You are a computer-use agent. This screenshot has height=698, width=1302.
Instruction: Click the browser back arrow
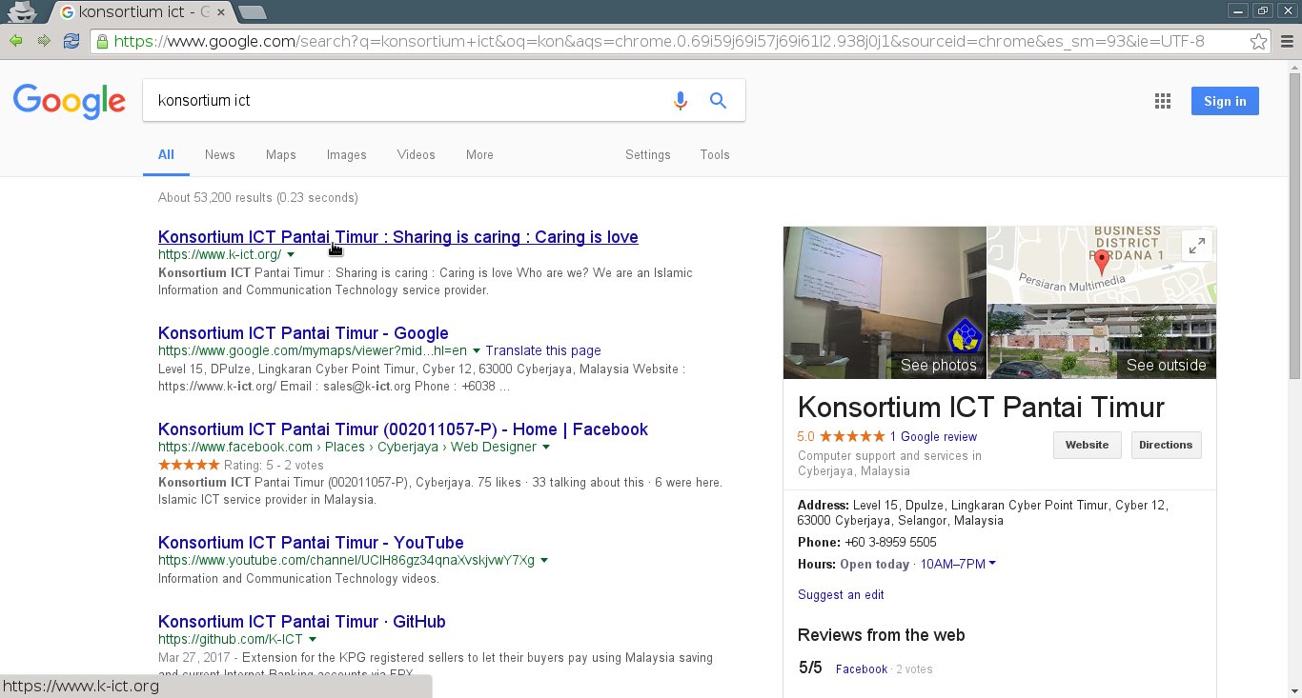16,41
